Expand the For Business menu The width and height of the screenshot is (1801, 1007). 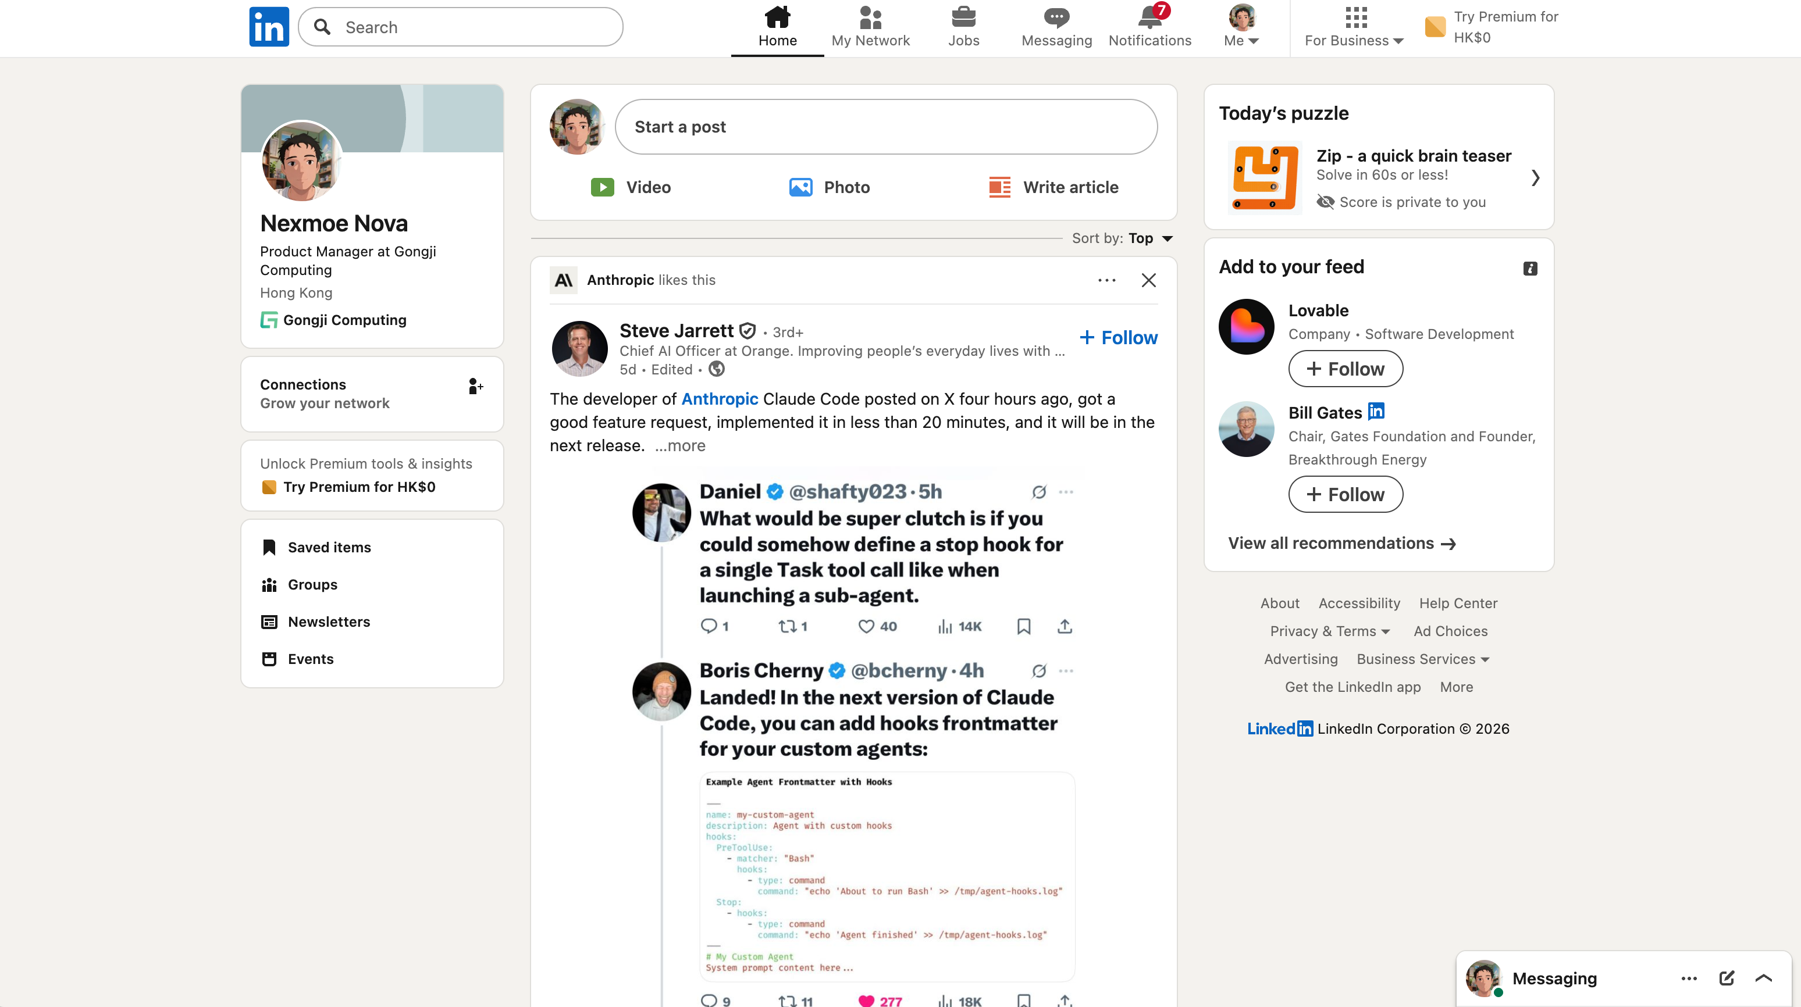(x=1353, y=28)
